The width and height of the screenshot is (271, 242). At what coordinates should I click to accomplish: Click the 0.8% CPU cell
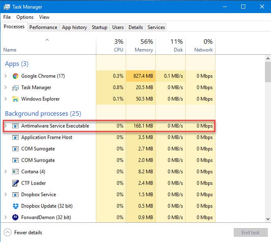[x=111, y=87]
